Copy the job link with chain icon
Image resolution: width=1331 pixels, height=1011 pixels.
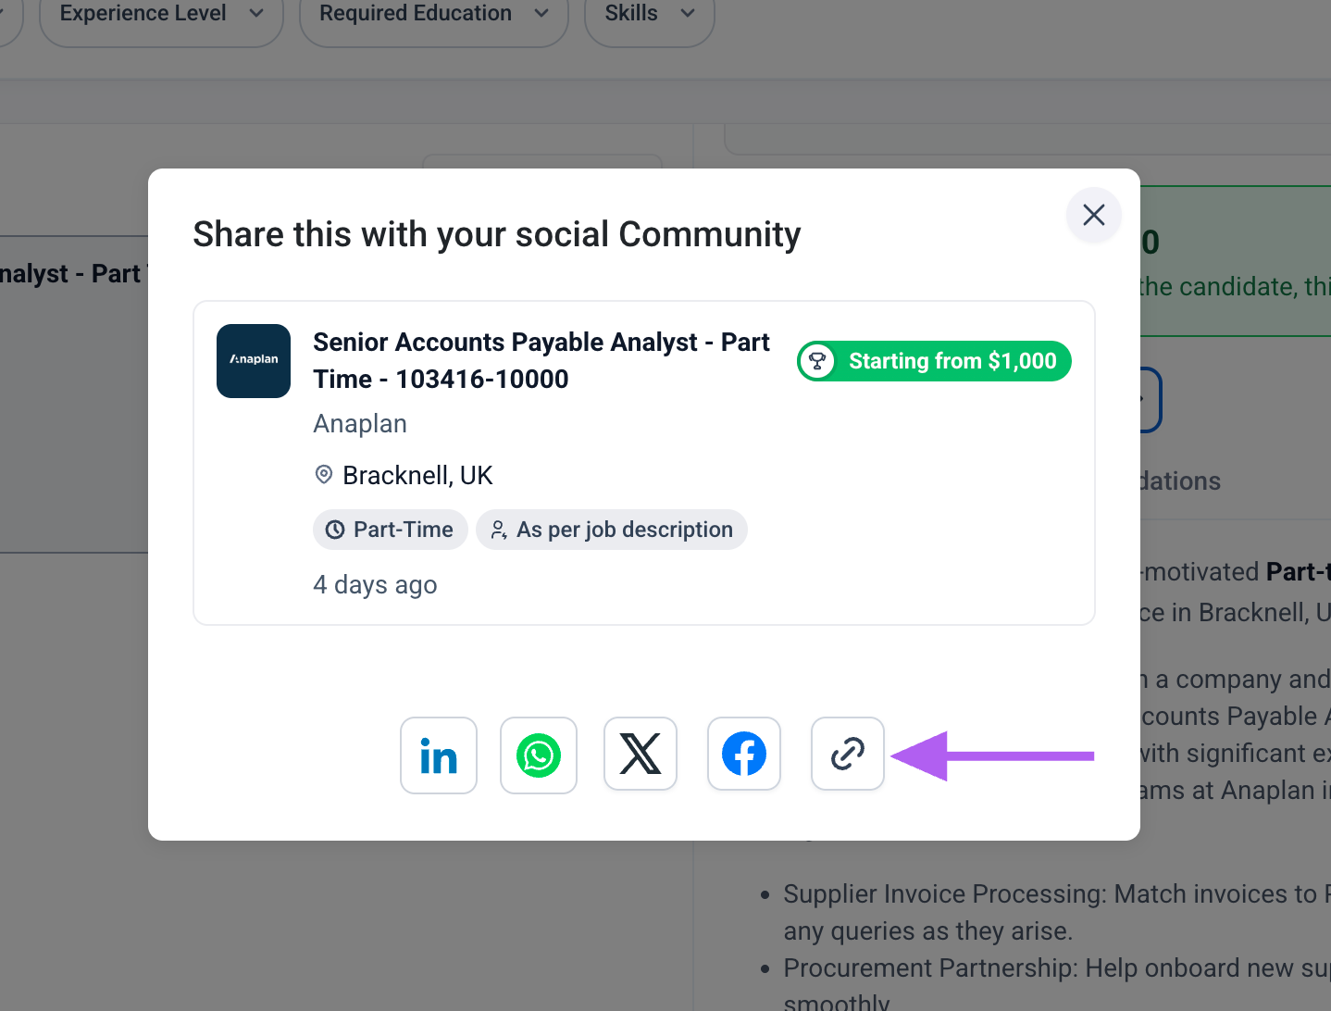848,754
